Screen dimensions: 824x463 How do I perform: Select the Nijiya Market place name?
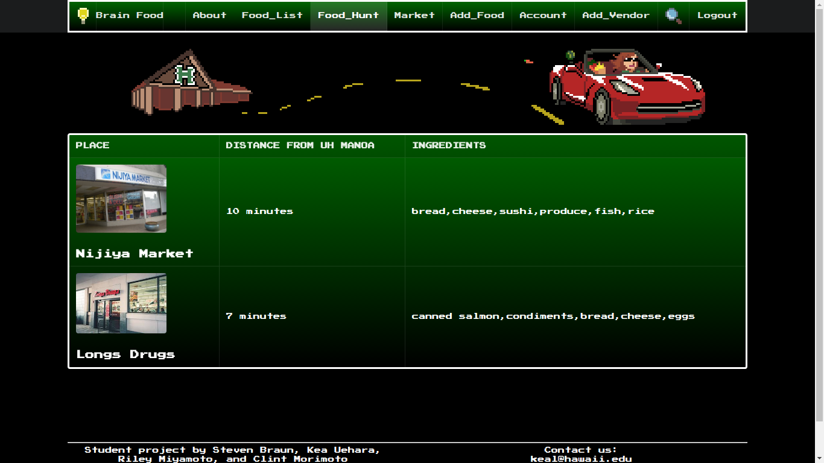135,254
